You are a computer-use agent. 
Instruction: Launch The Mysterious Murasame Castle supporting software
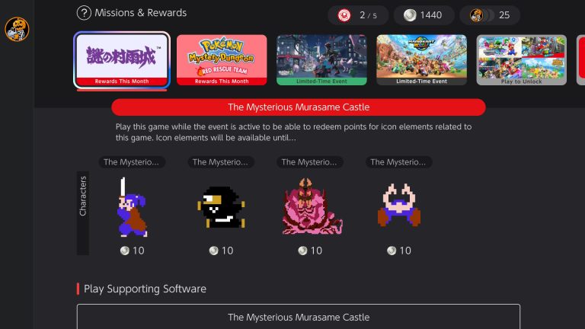(x=299, y=317)
